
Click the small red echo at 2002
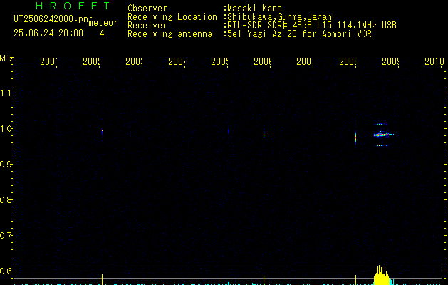click(102, 132)
